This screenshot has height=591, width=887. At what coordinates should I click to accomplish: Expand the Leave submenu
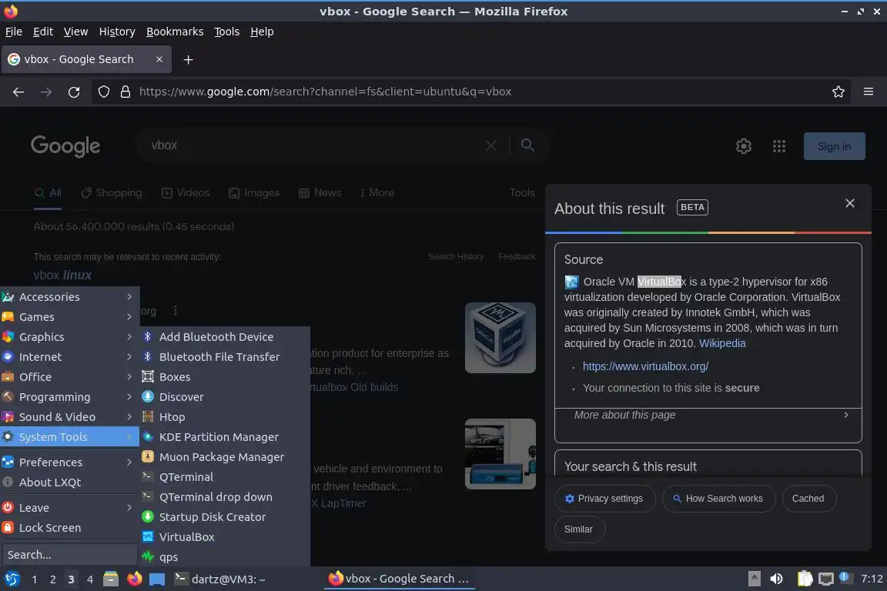tap(69, 508)
